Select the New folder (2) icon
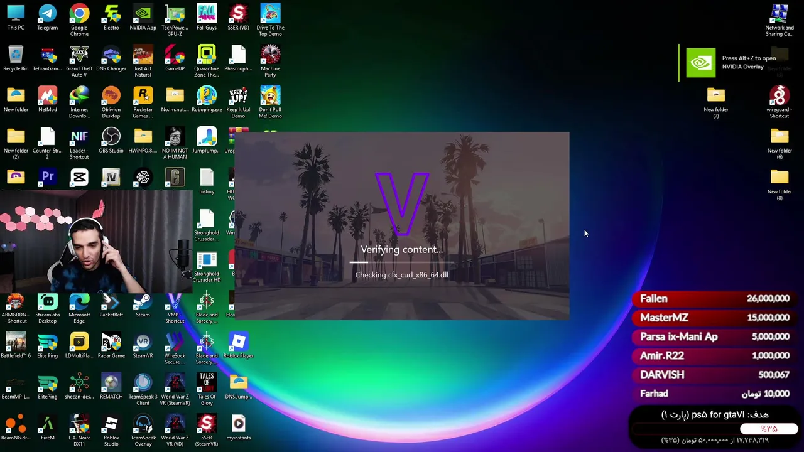Image resolution: width=804 pixels, height=452 pixels. point(16,143)
